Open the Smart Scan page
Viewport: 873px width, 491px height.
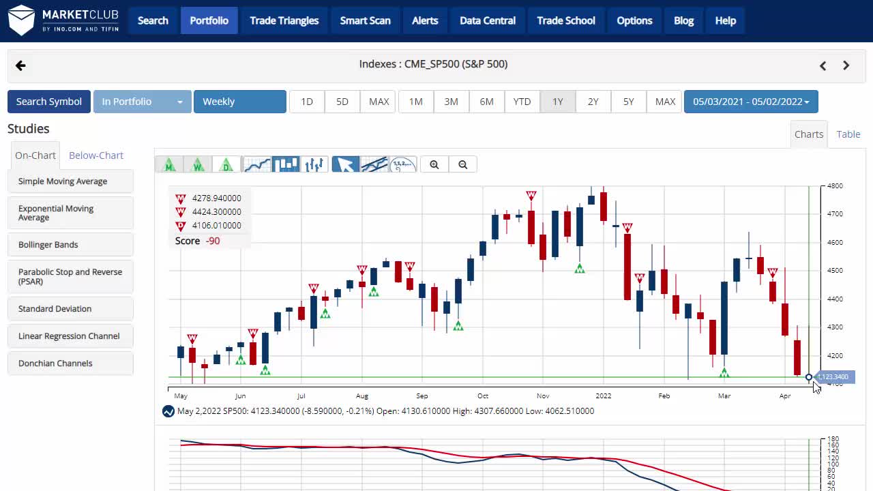366,20
